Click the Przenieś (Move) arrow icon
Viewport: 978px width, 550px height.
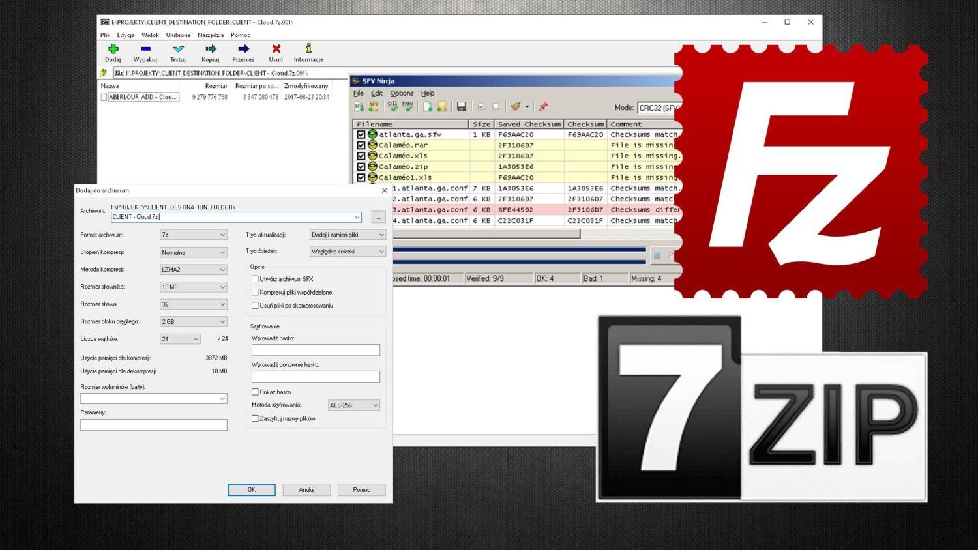(x=243, y=49)
